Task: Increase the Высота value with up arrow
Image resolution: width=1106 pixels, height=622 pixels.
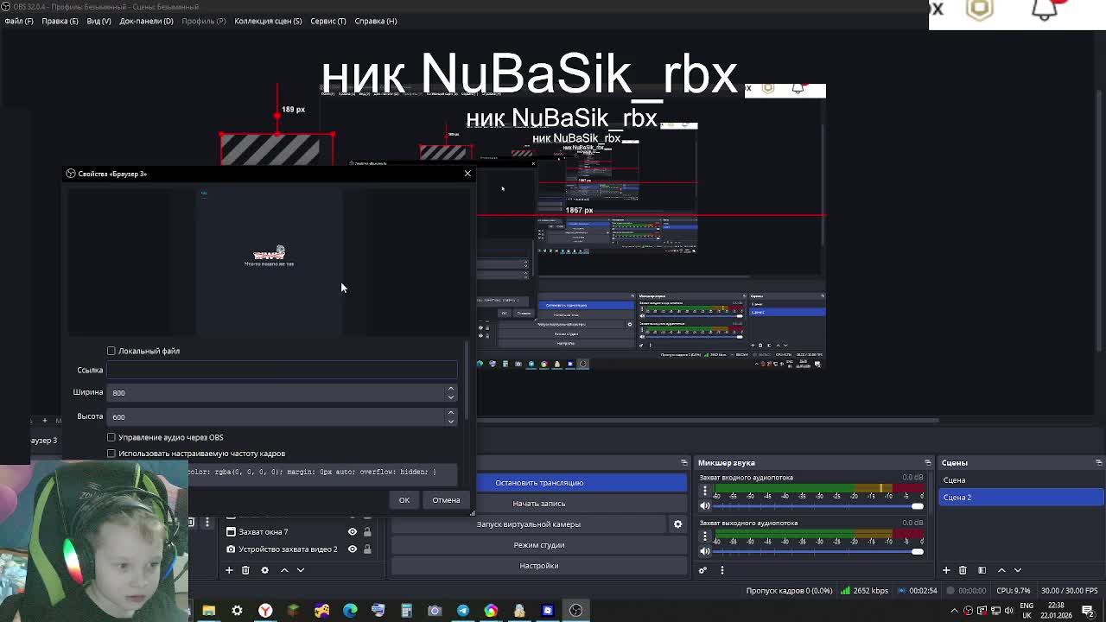Action: coord(450,413)
